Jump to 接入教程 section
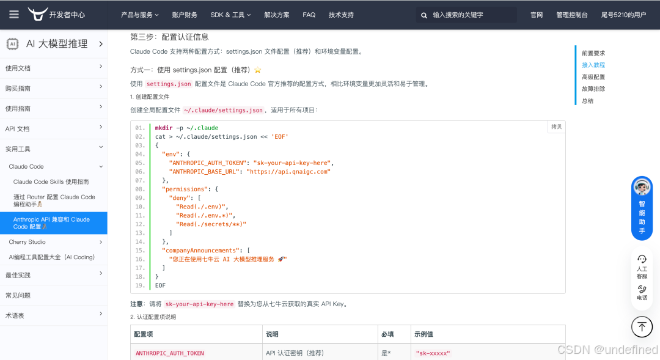660x360 pixels. (x=593, y=65)
